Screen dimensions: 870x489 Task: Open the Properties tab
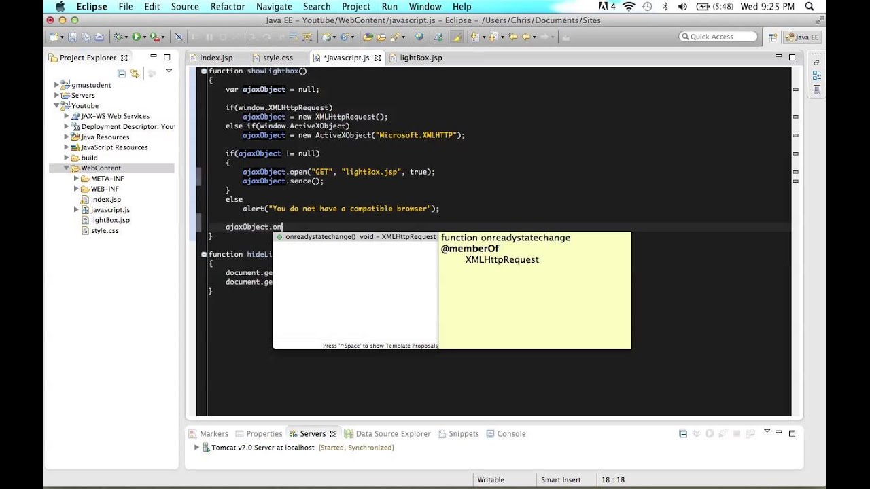[x=264, y=433]
